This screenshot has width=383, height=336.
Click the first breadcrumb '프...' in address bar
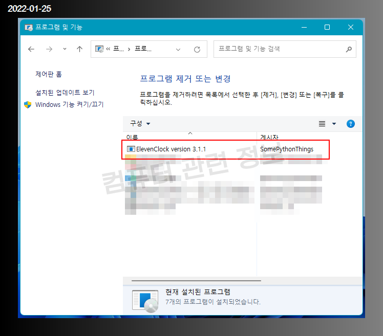pos(119,49)
